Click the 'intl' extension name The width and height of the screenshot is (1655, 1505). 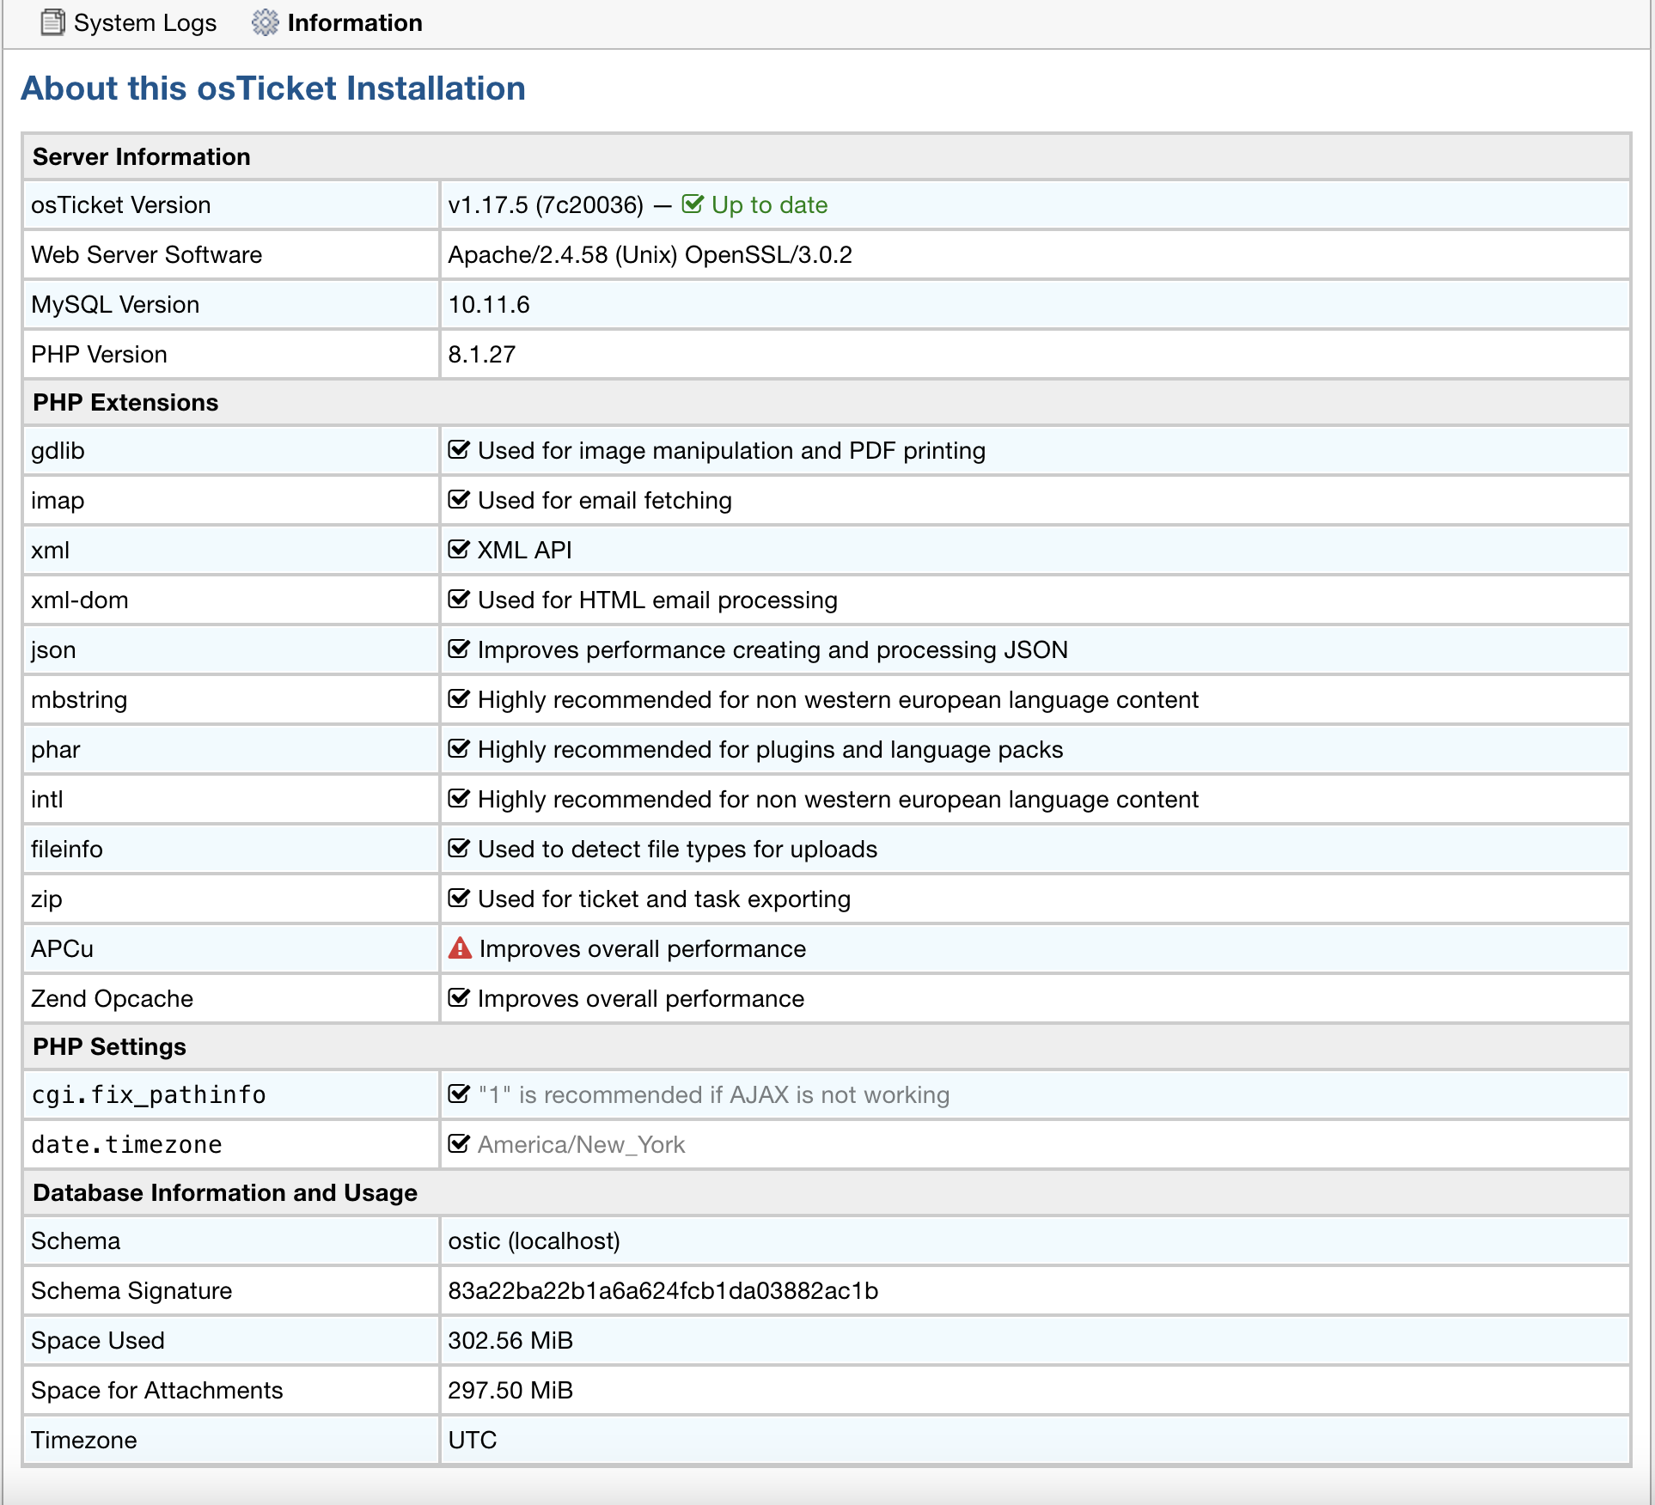[47, 800]
